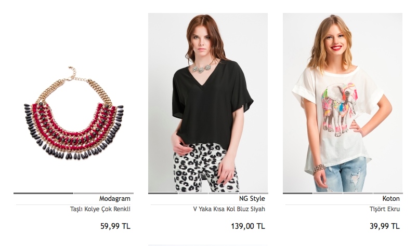The height and width of the screenshot is (246, 417).
Task: Click the Koton brand name
Action: click(391, 199)
